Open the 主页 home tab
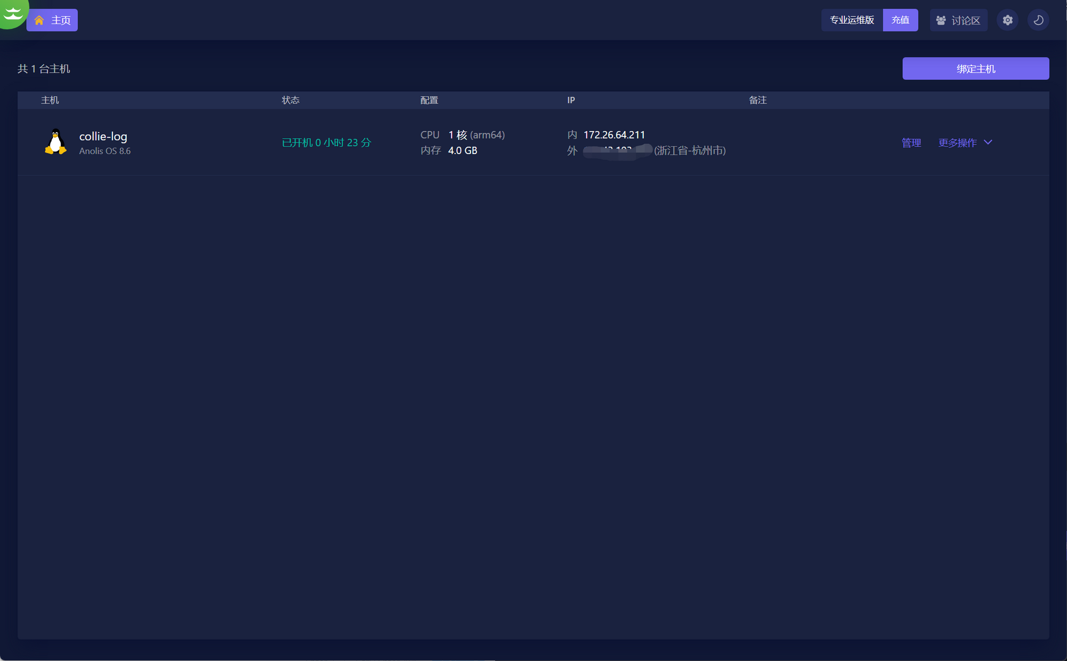The width and height of the screenshot is (1067, 661). click(52, 20)
